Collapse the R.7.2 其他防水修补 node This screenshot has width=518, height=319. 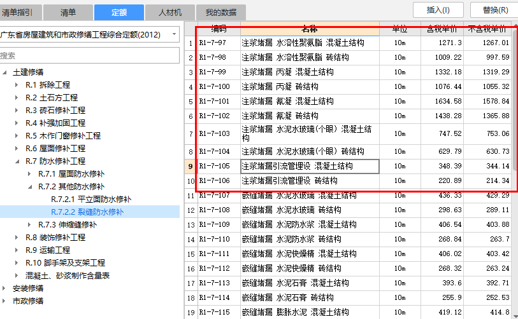[x=30, y=187]
